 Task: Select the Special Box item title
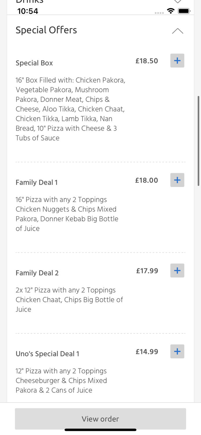coord(34,63)
